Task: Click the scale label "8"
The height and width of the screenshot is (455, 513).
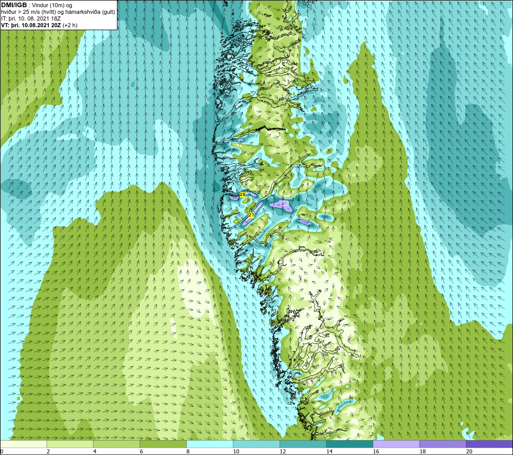Action: (x=188, y=451)
